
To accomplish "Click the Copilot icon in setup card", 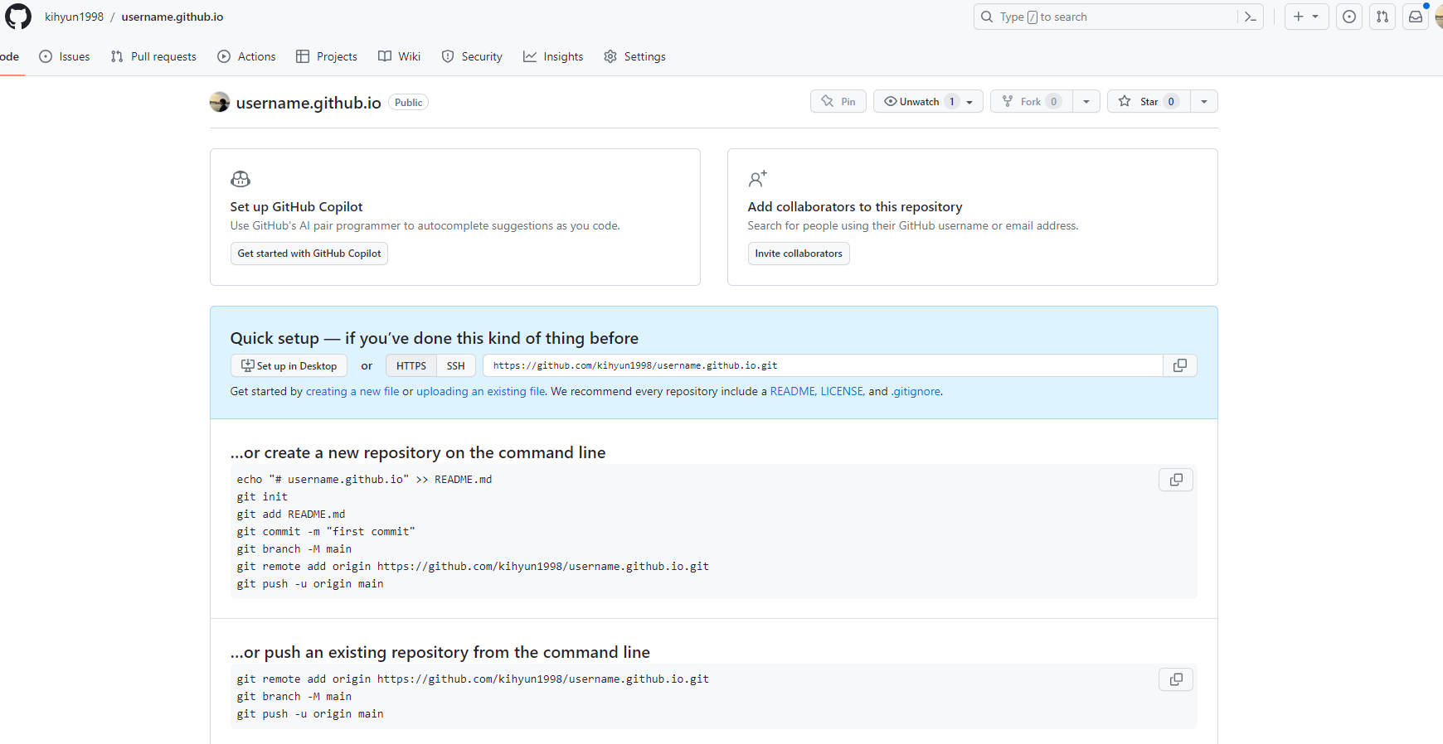I will [x=240, y=179].
